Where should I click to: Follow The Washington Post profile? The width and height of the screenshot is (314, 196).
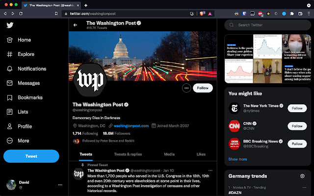tap(203, 88)
